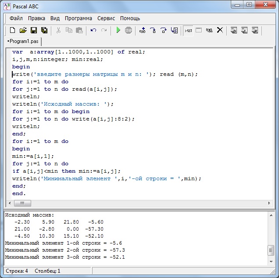This screenshot has width=279, height=278.
Task: Click output value -57.30 in the matrix
Action: pyautogui.click(x=94, y=229)
